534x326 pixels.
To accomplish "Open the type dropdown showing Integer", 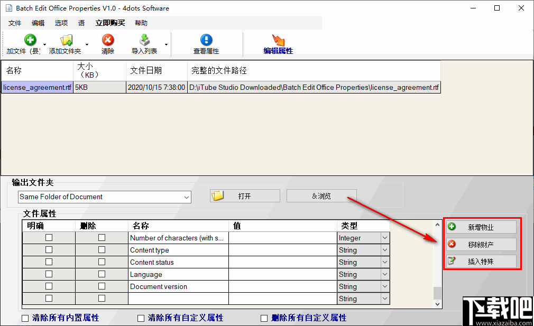I will point(384,237).
